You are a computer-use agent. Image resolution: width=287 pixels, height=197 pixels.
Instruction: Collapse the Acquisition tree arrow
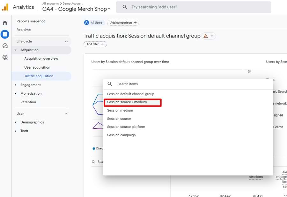[16, 50]
